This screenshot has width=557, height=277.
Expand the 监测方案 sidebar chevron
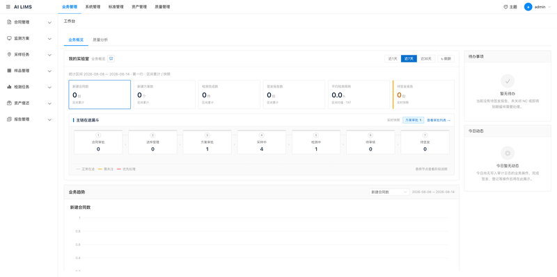tap(49, 39)
